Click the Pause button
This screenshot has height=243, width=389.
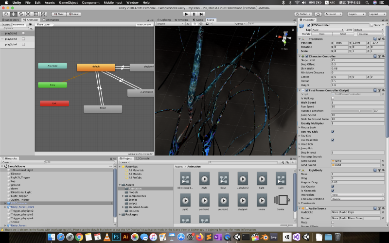(194, 14)
